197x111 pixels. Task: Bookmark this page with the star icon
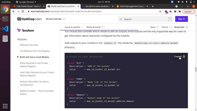[x=160, y=11]
